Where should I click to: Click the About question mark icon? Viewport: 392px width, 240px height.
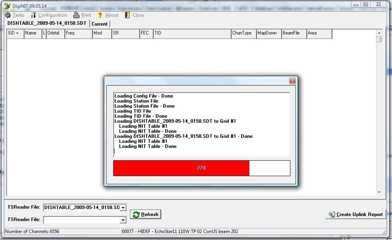click(x=100, y=15)
